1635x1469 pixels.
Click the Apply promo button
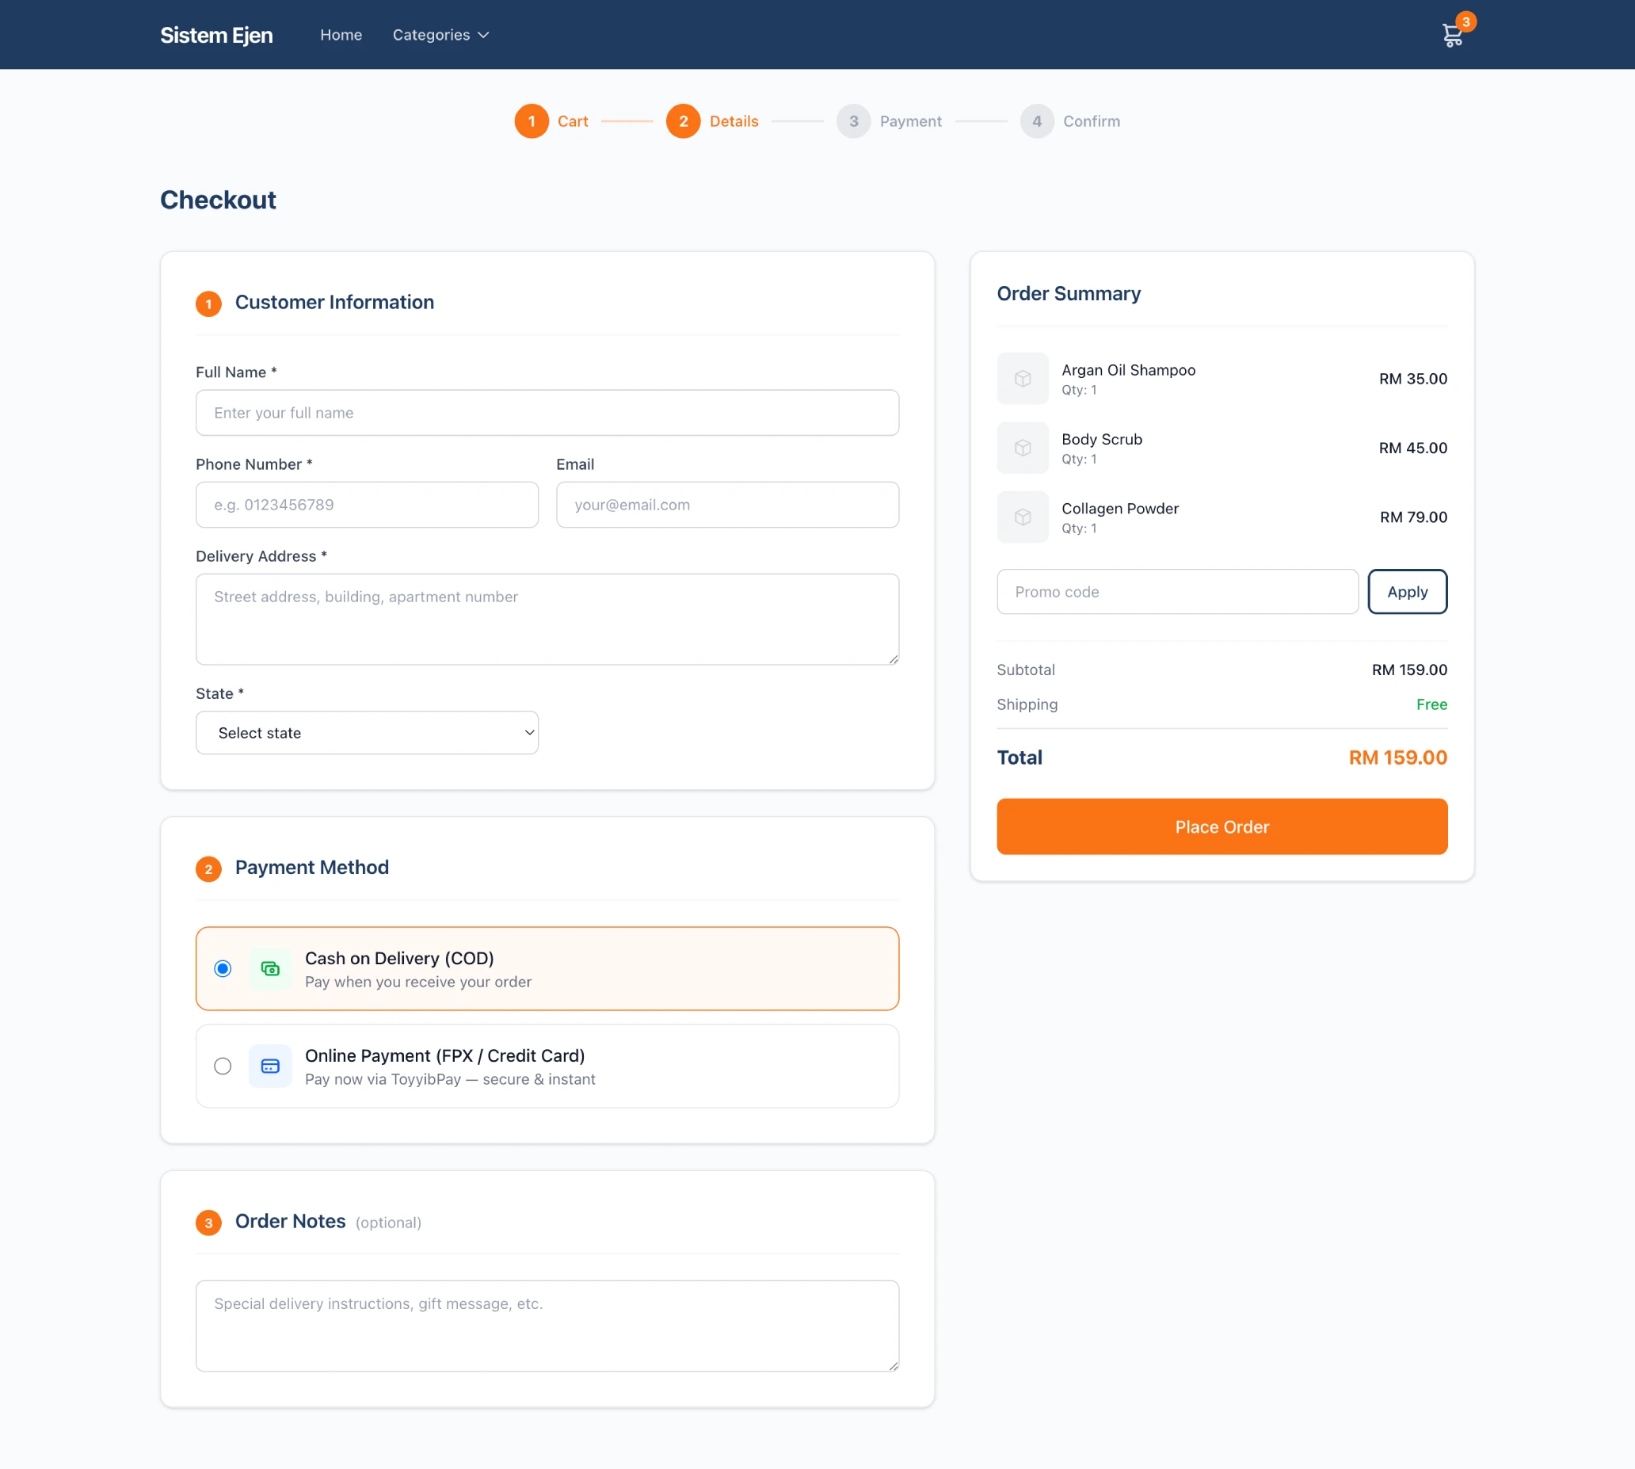tap(1408, 592)
